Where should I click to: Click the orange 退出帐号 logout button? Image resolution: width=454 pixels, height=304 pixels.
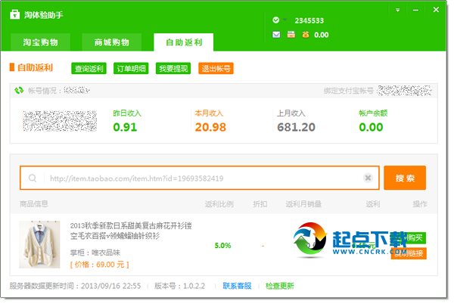point(216,69)
